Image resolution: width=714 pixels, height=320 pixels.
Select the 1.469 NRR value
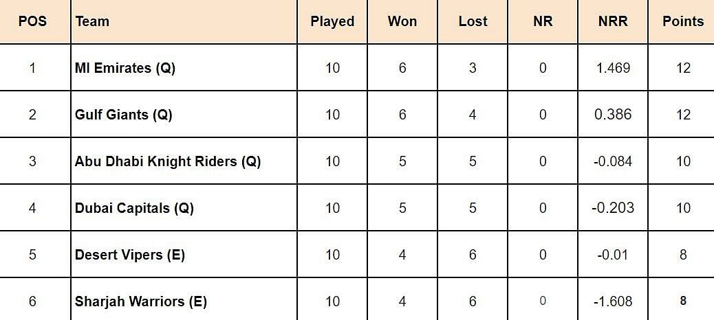point(613,68)
